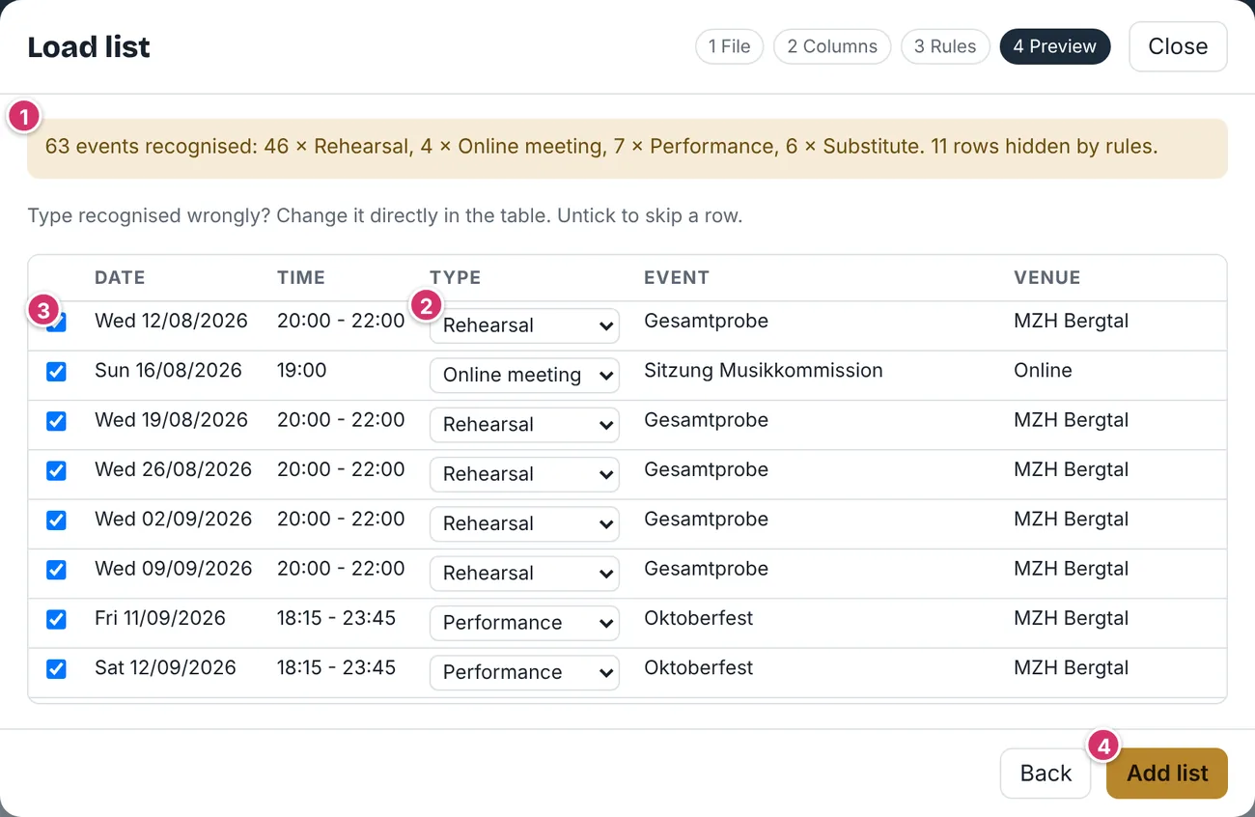Screen dimensions: 1255x817
Task: Click the DATE column header
Action: click(x=120, y=278)
